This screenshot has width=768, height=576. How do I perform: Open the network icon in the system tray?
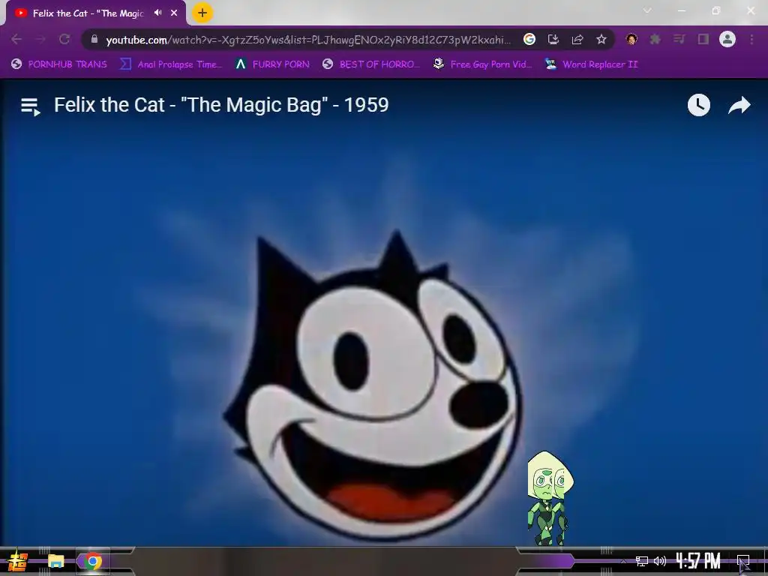pyautogui.click(x=642, y=561)
